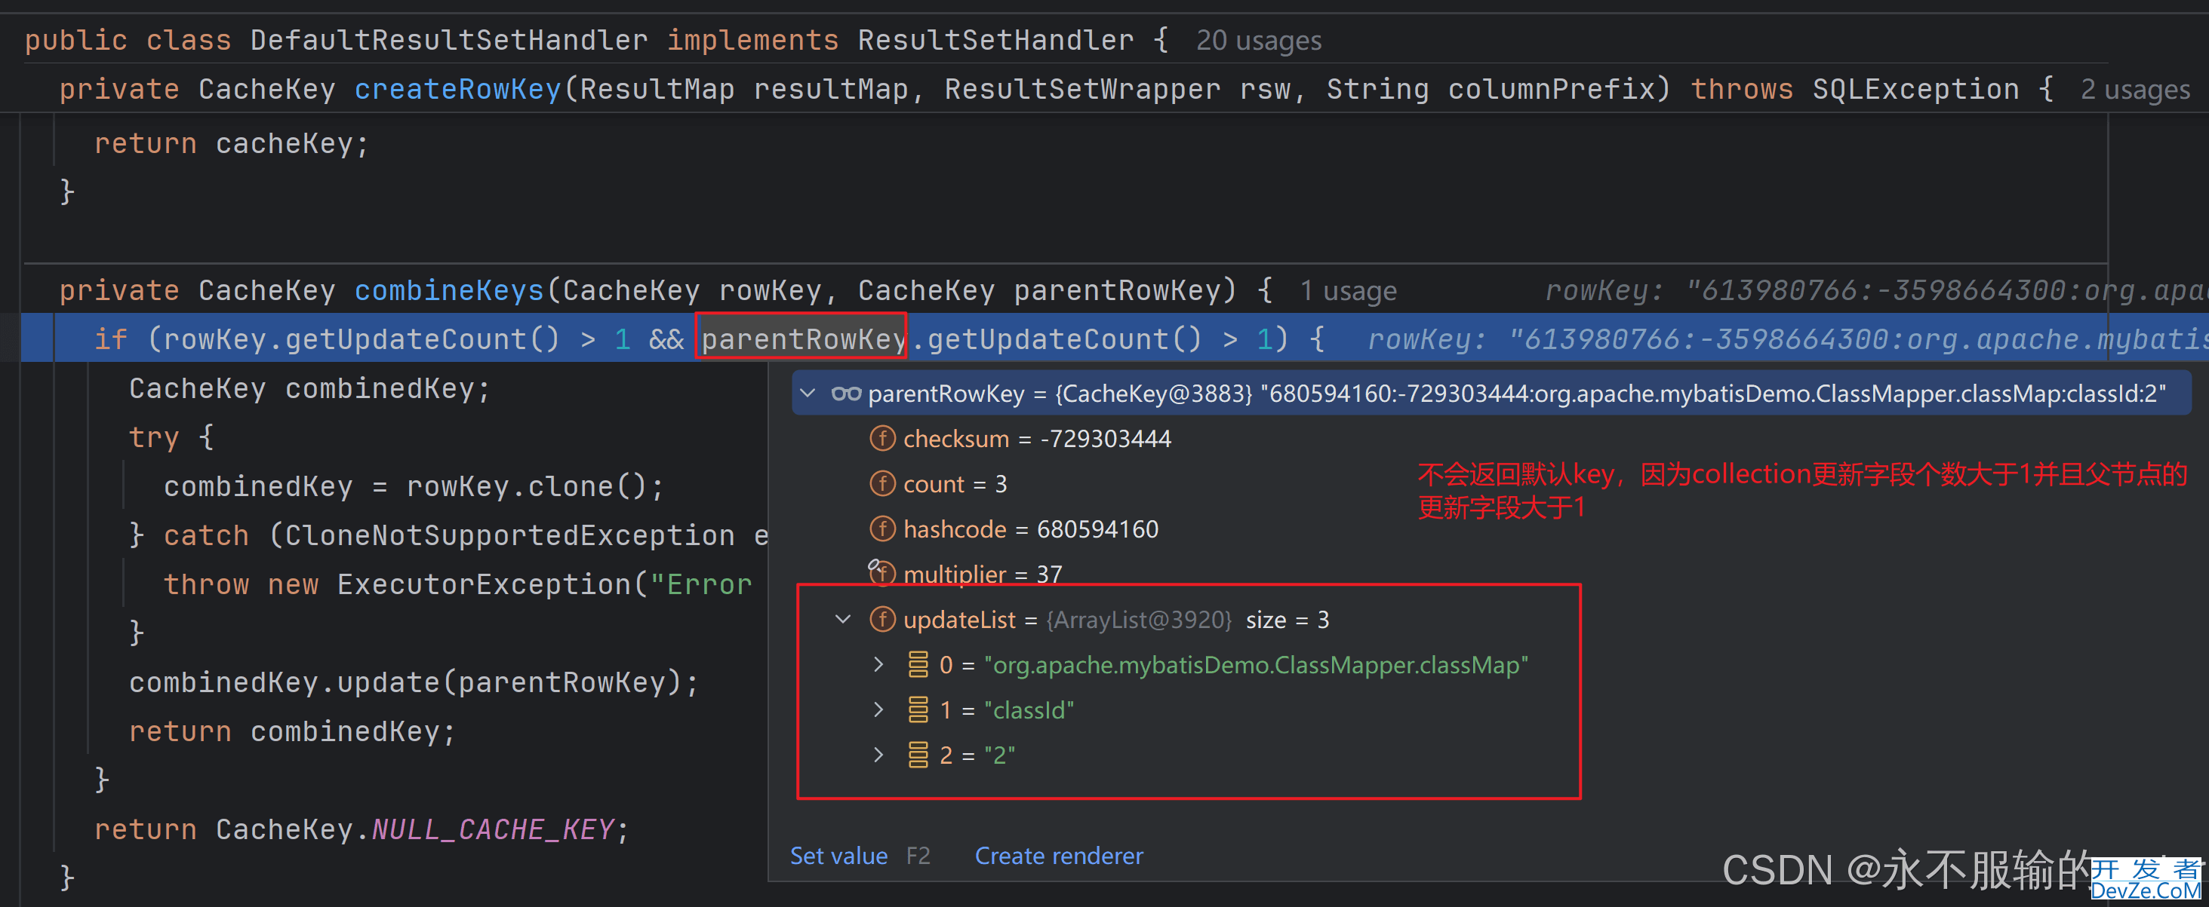
Task: Click 'hashcode = 680594160' row
Action: pyautogui.click(x=1030, y=529)
